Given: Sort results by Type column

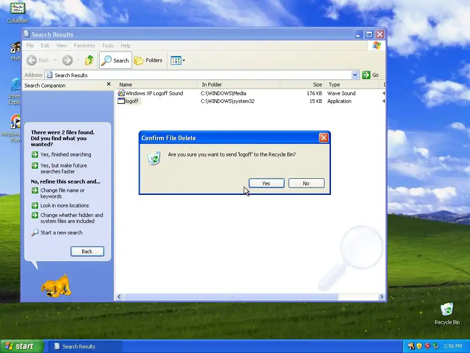Looking at the screenshot, I should tap(352, 85).
